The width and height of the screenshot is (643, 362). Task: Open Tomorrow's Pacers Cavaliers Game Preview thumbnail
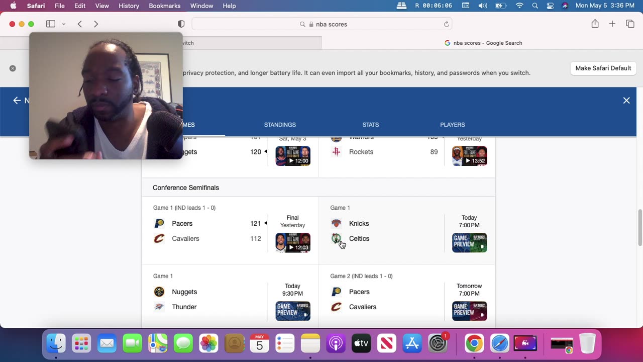pyautogui.click(x=470, y=311)
